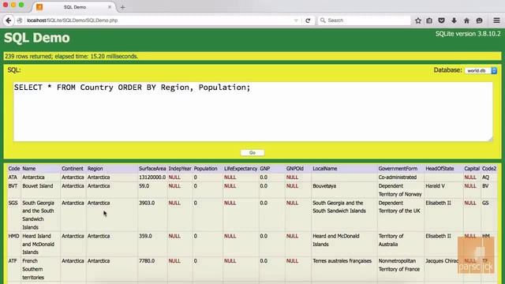505x284 pixels.
Task: Focus the browser Search box
Action: coord(364,21)
